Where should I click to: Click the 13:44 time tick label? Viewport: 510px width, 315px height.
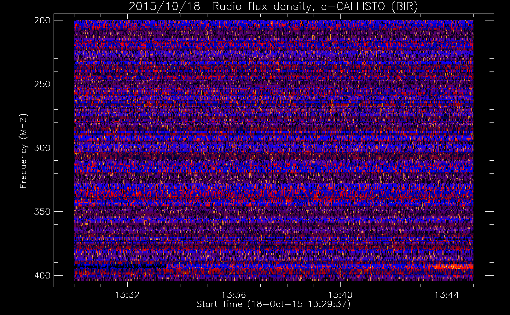[447, 295]
